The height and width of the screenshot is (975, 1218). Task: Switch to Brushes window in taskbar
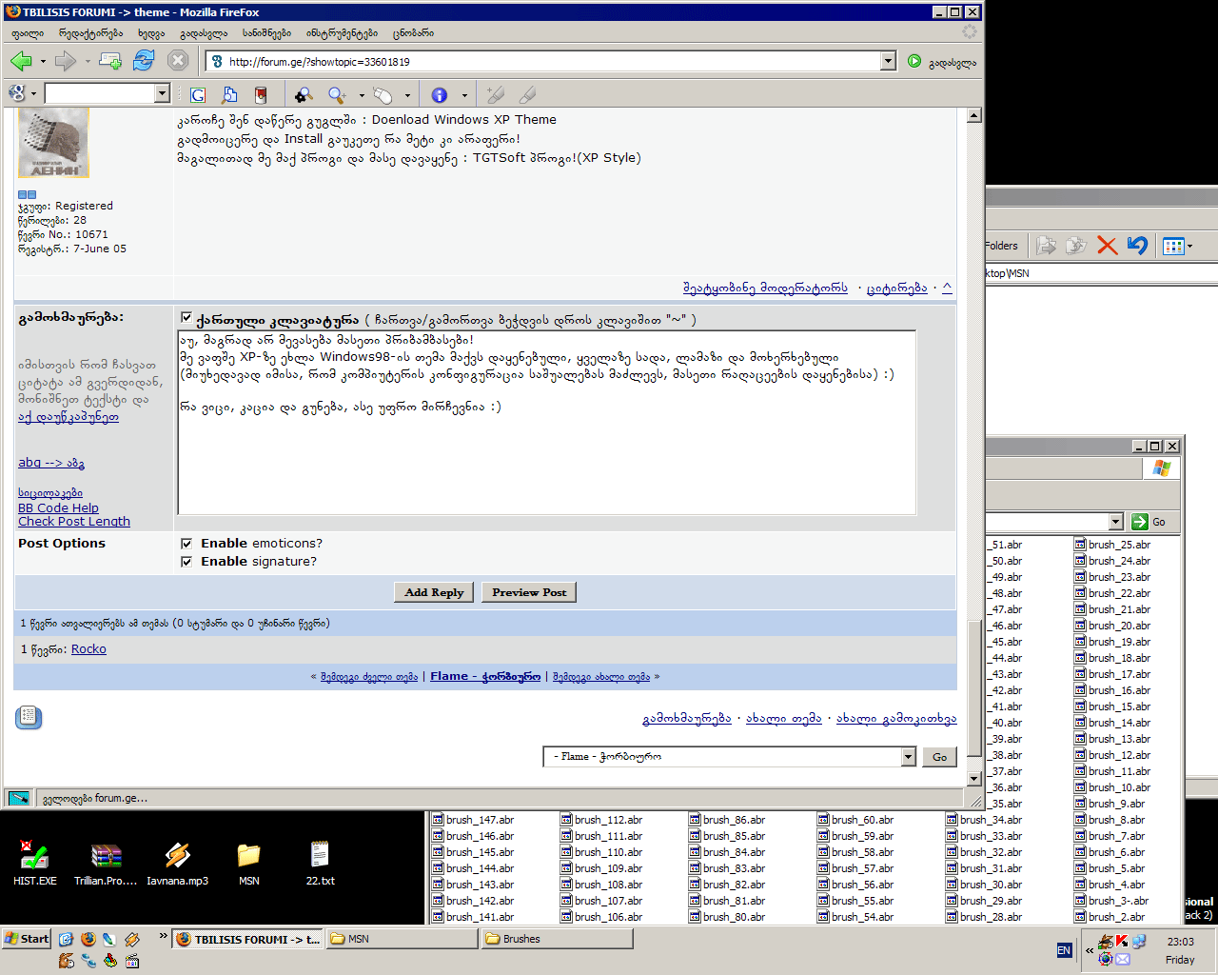[557, 939]
